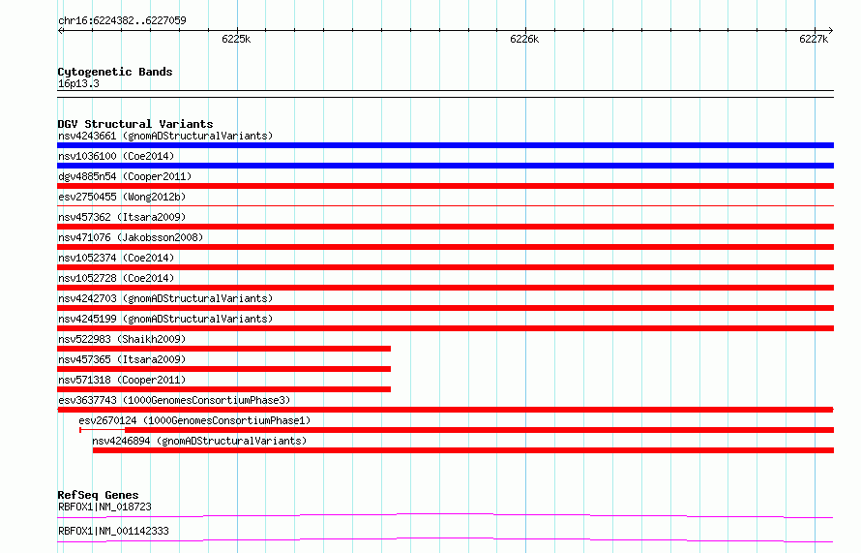Click the red bar under nsv457362
861x553 pixels.
click(445, 227)
